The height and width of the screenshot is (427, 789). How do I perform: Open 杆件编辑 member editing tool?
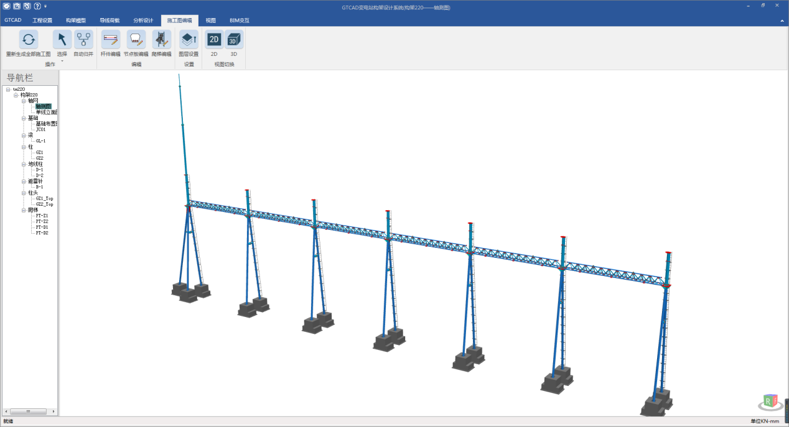click(x=111, y=40)
